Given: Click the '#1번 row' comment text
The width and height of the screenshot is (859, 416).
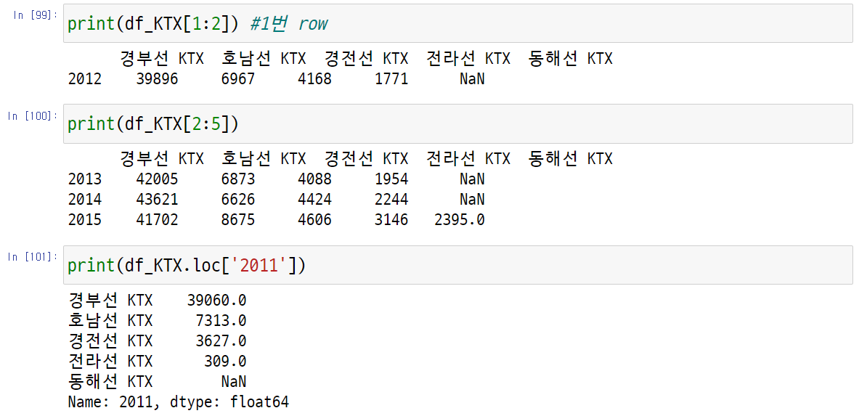Looking at the screenshot, I should click(x=288, y=24).
